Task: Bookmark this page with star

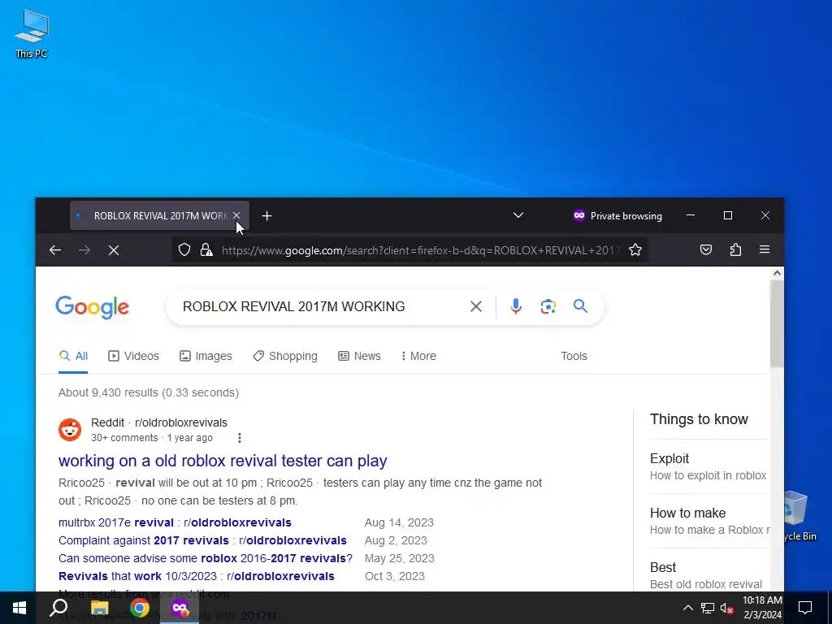Action: click(635, 250)
